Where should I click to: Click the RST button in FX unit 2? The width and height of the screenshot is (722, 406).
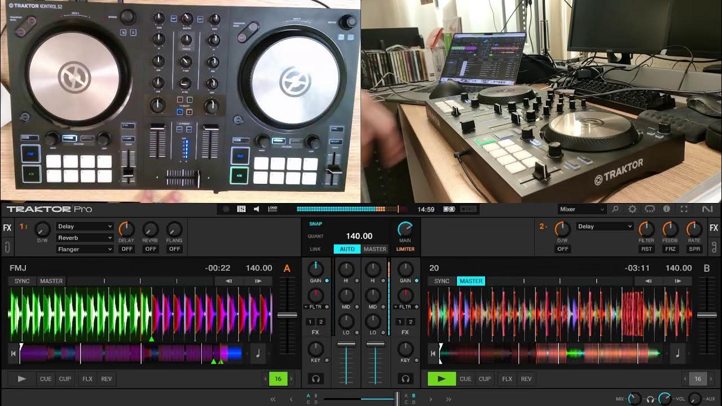(x=646, y=249)
